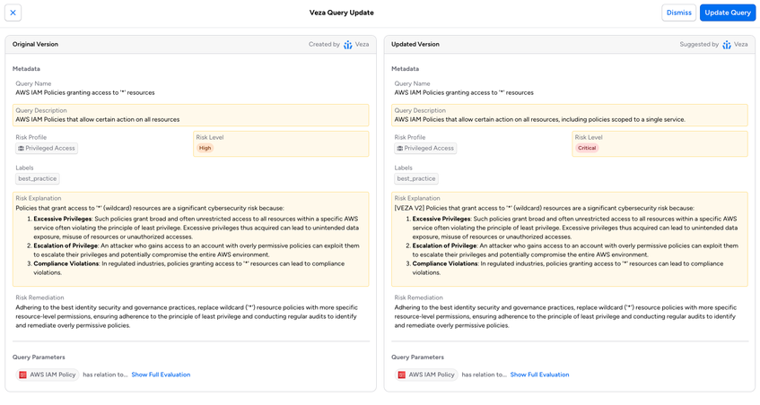Image resolution: width=760 pixels, height=405 pixels.
Task: Click Query Parameters heading in Original Version
Action: pyautogui.click(x=39, y=358)
